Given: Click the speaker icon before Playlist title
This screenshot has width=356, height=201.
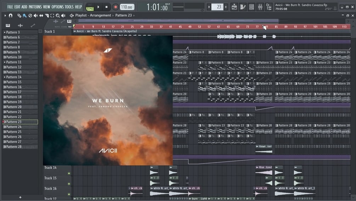Looking at the screenshot, I should [72, 16].
